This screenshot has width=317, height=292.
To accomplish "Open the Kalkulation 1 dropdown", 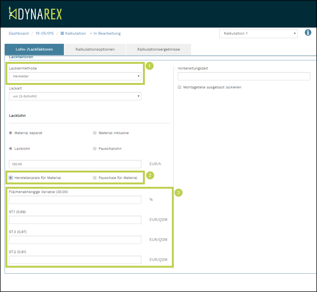I will click(258, 34).
